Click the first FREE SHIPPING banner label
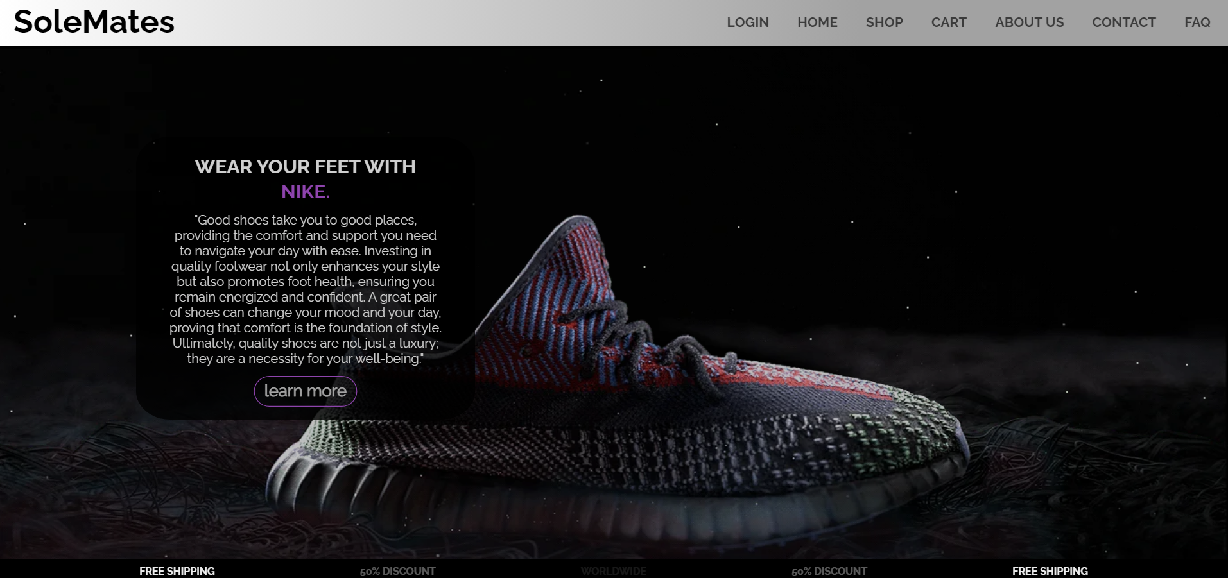 pos(177,571)
